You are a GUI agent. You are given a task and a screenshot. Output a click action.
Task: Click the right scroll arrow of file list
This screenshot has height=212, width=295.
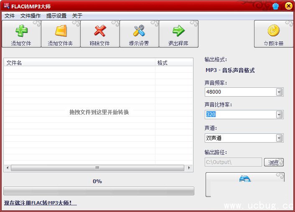point(189,168)
